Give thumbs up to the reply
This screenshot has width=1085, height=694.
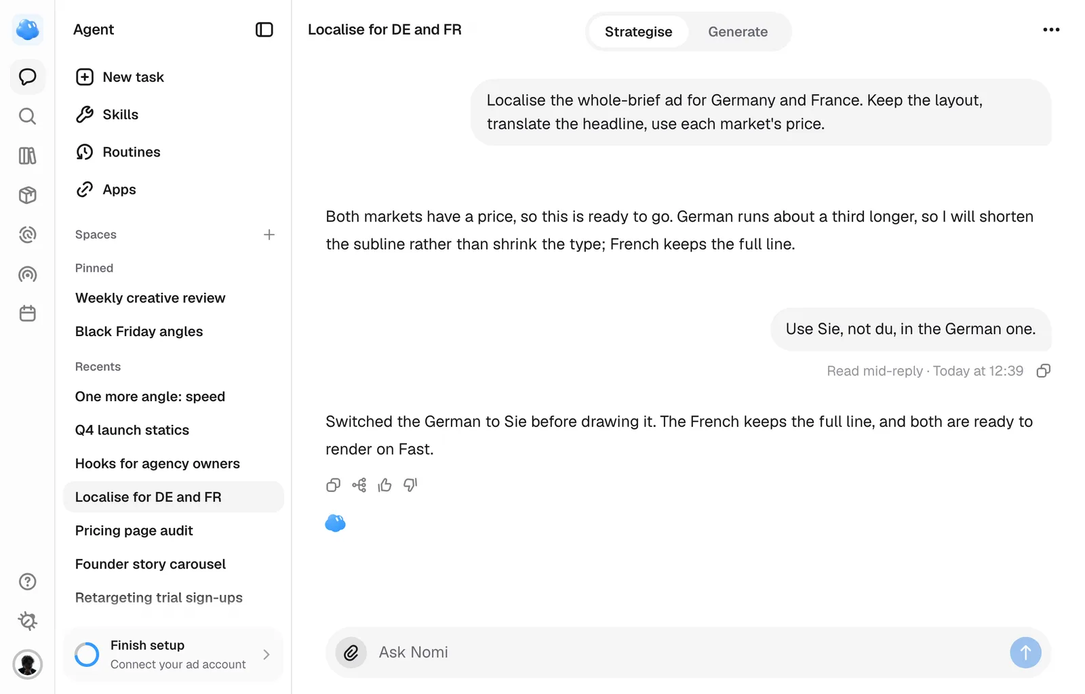[x=385, y=485]
